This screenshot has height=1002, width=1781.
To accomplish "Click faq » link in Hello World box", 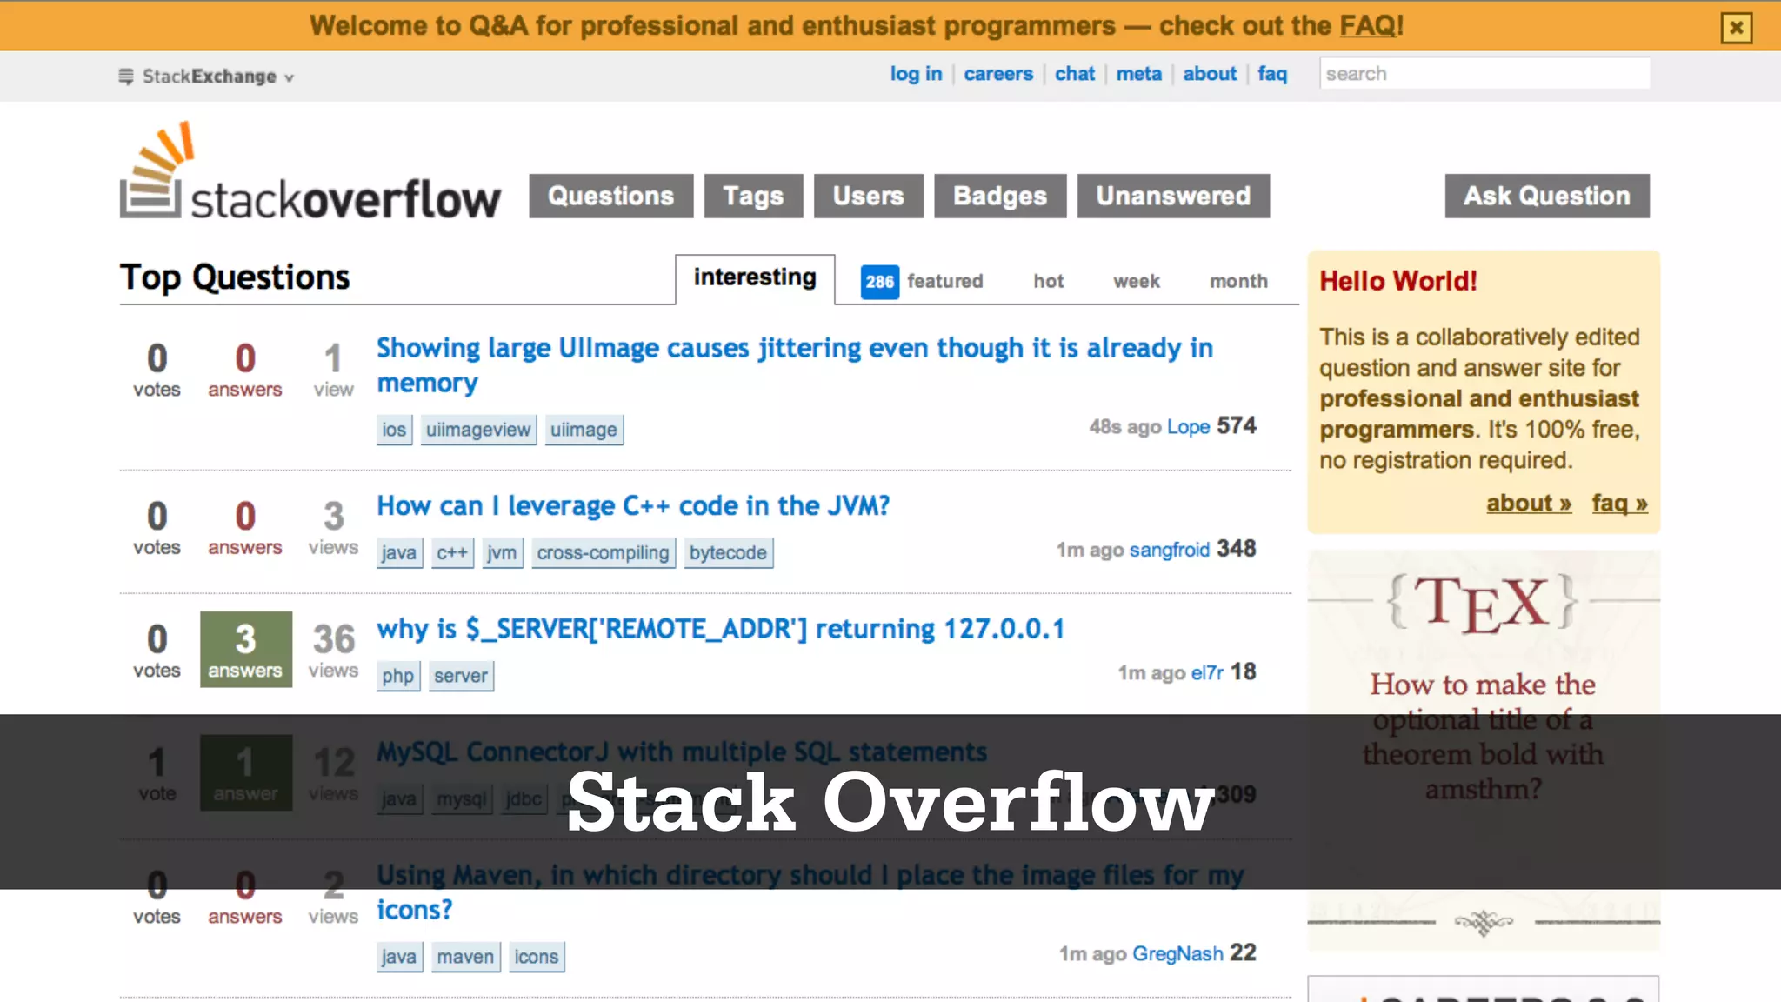I will coord(1619,504).
